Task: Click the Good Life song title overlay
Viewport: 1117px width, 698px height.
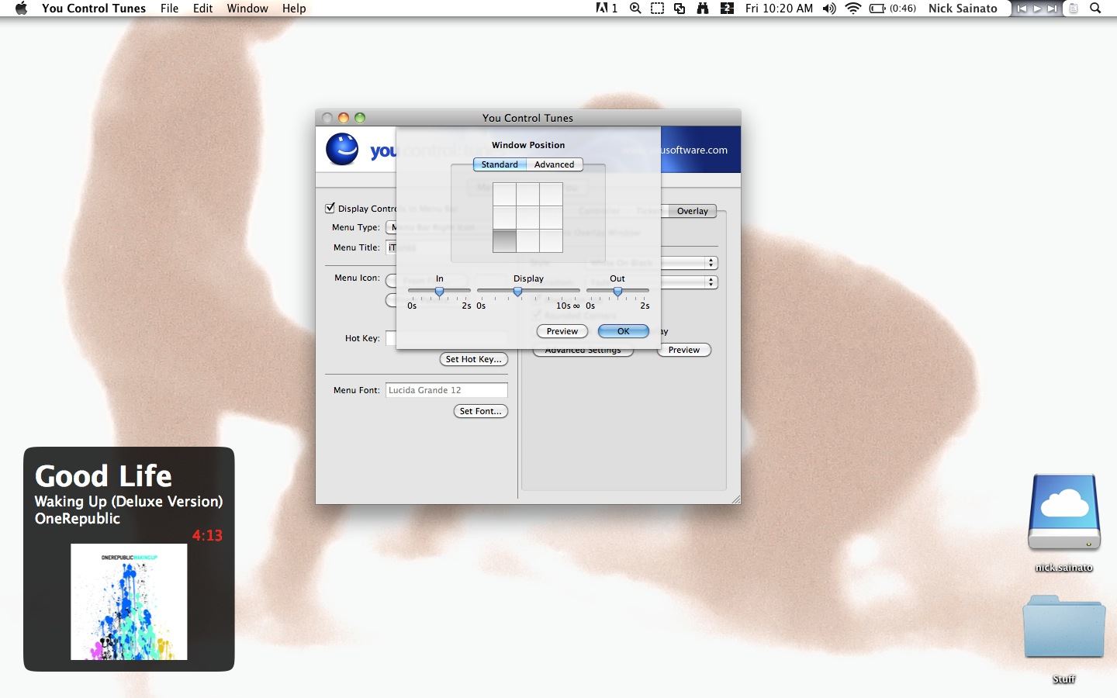Action: (103, 475)
